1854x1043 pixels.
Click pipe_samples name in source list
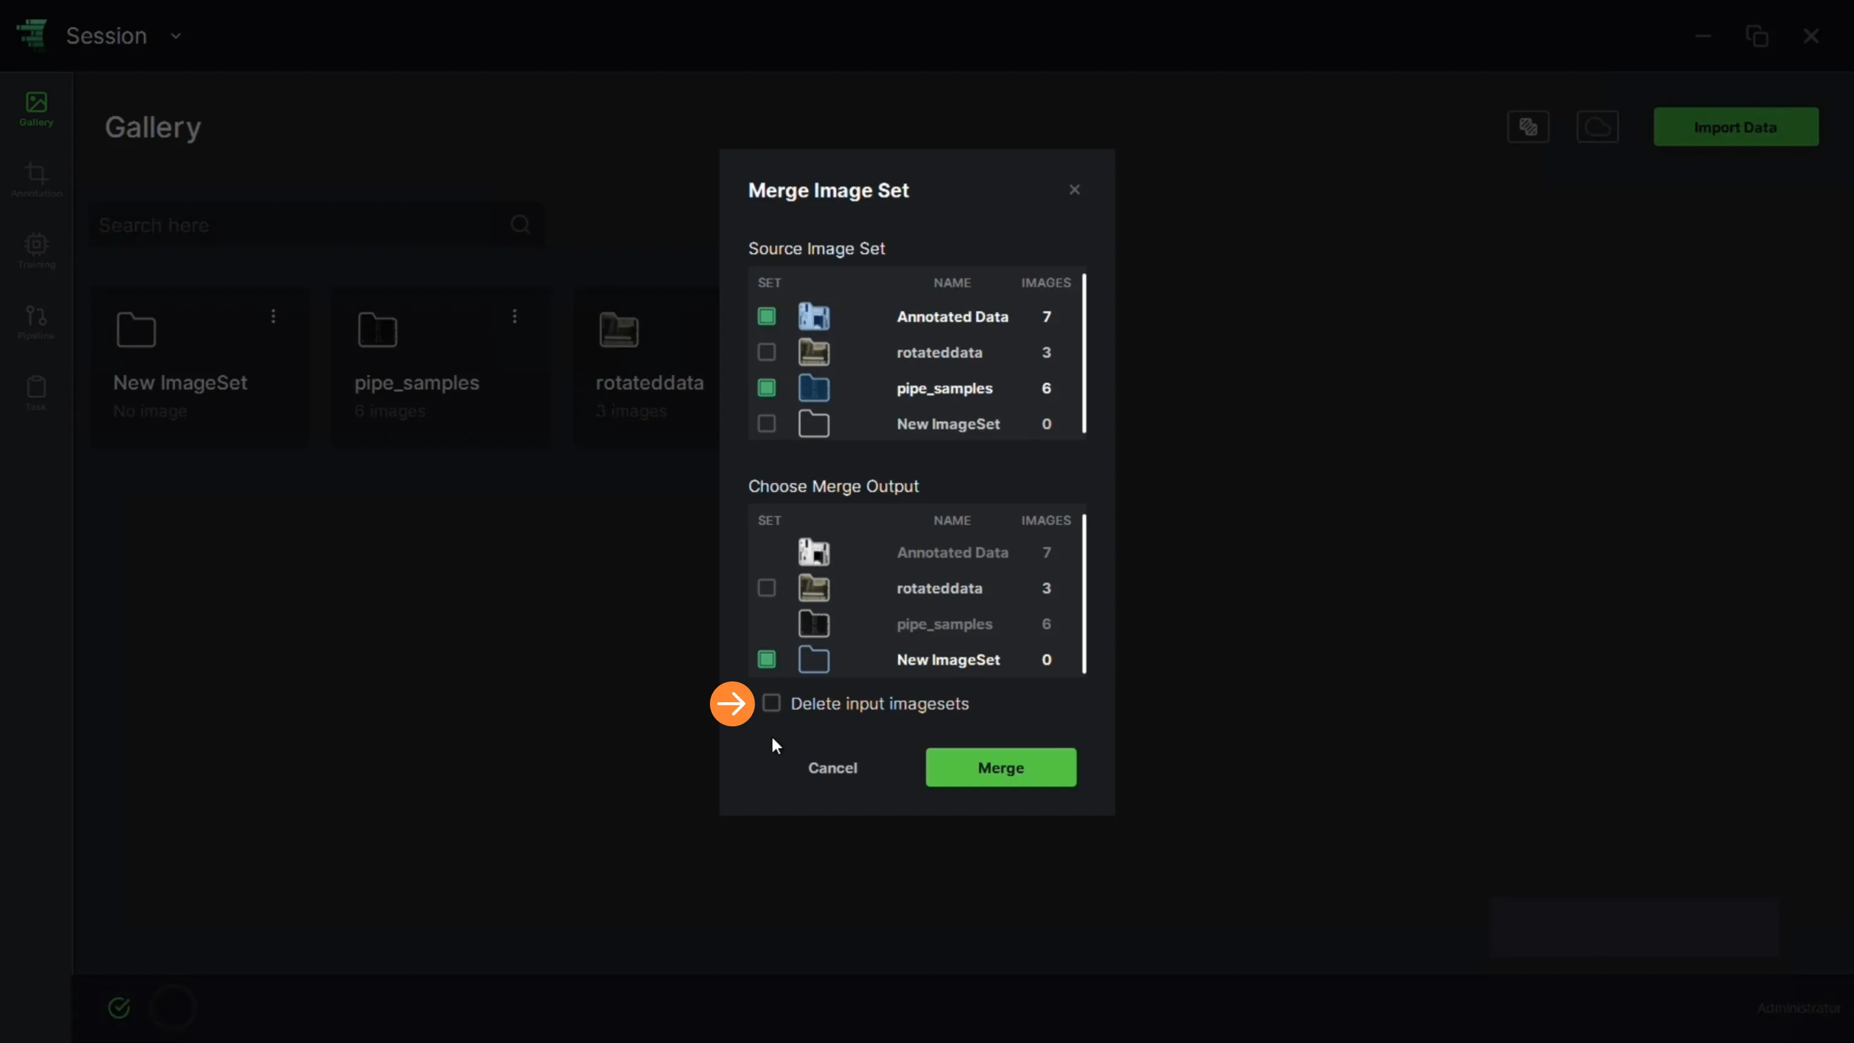[944, 389]
